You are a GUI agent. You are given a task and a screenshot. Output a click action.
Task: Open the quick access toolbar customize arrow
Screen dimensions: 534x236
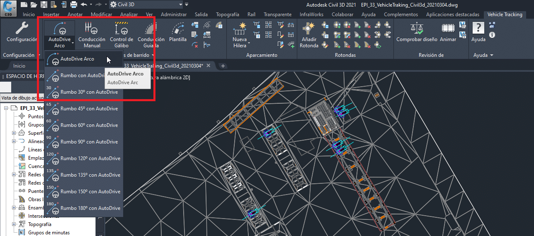point(187,5)
